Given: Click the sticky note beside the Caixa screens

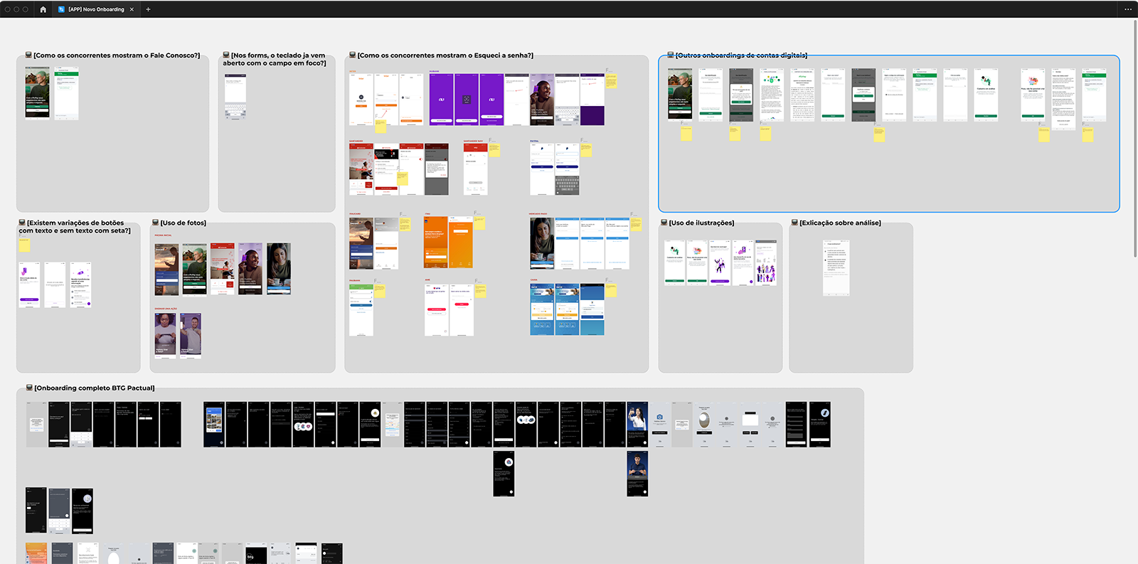Looking at the screenshot, I should [611, 290].
